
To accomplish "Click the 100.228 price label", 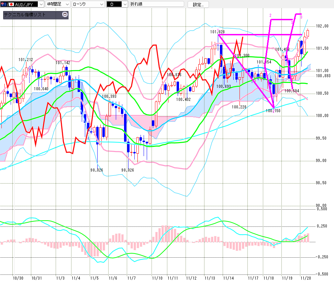I will 239,107.
